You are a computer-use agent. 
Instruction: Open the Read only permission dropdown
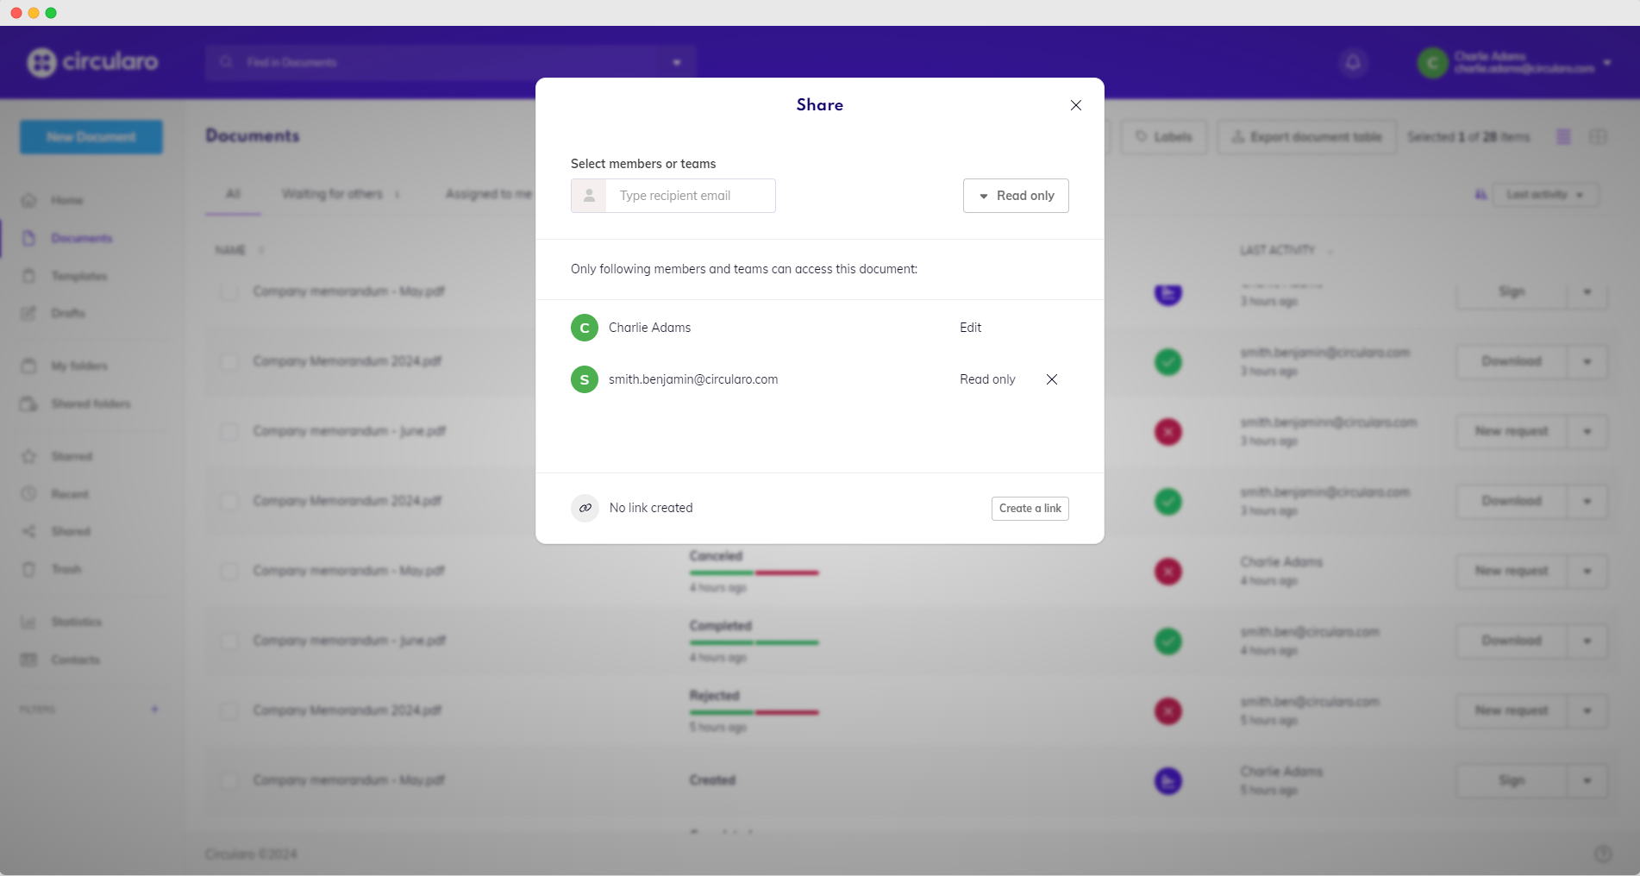tap(1016, 196)
